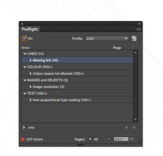The image size is (163, 156).
Task: Select the Image resolution (3) label
Action: [x=48, y=87]
